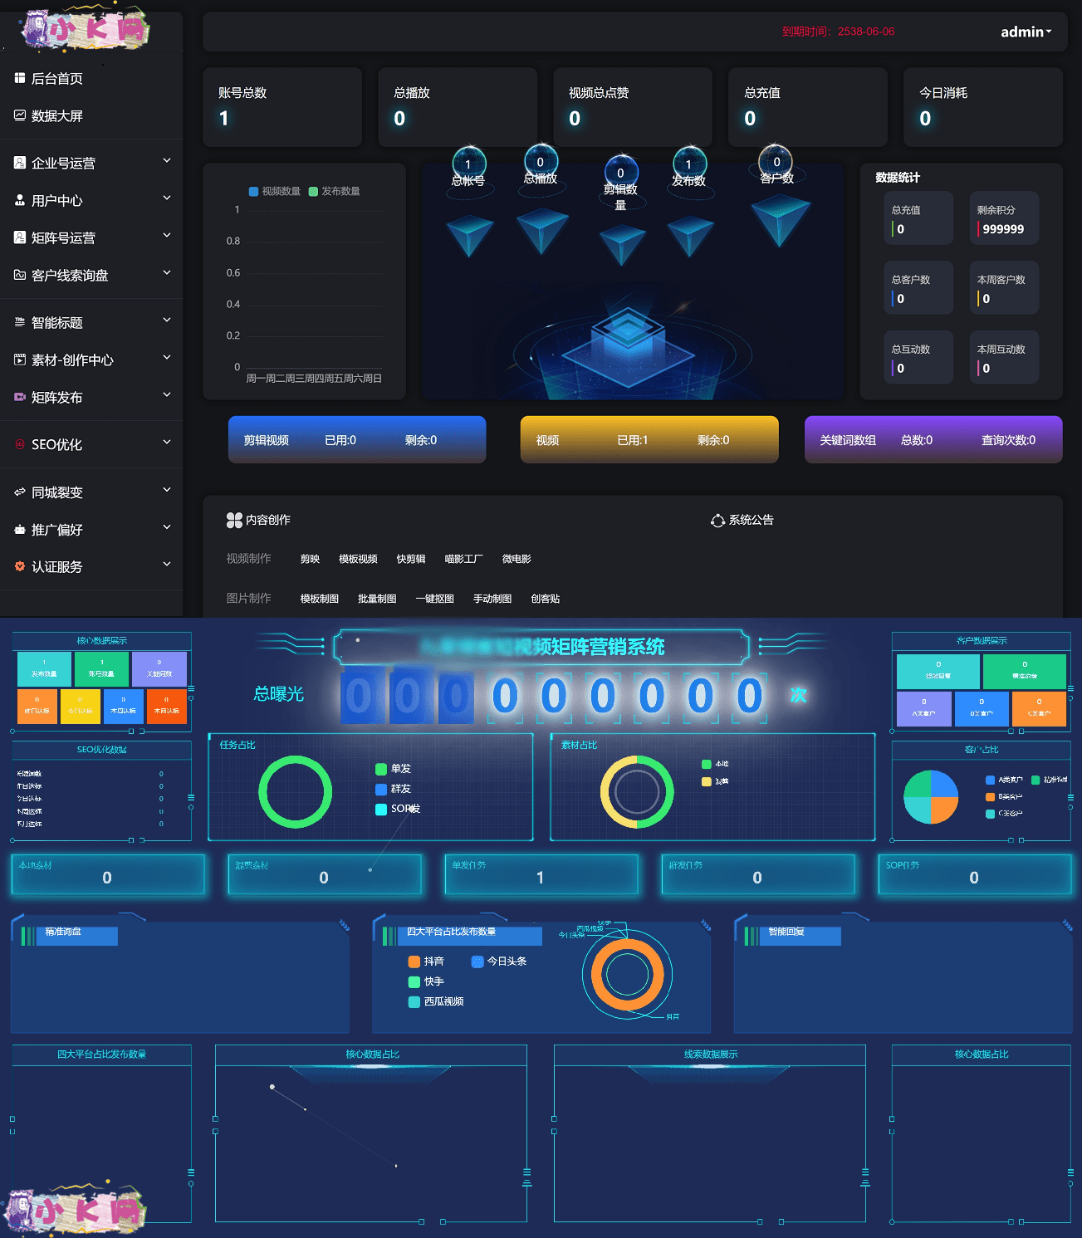The image size is (1082, 1238).
Task: Click the 推广偏好 robot icon
Action: 20,530
